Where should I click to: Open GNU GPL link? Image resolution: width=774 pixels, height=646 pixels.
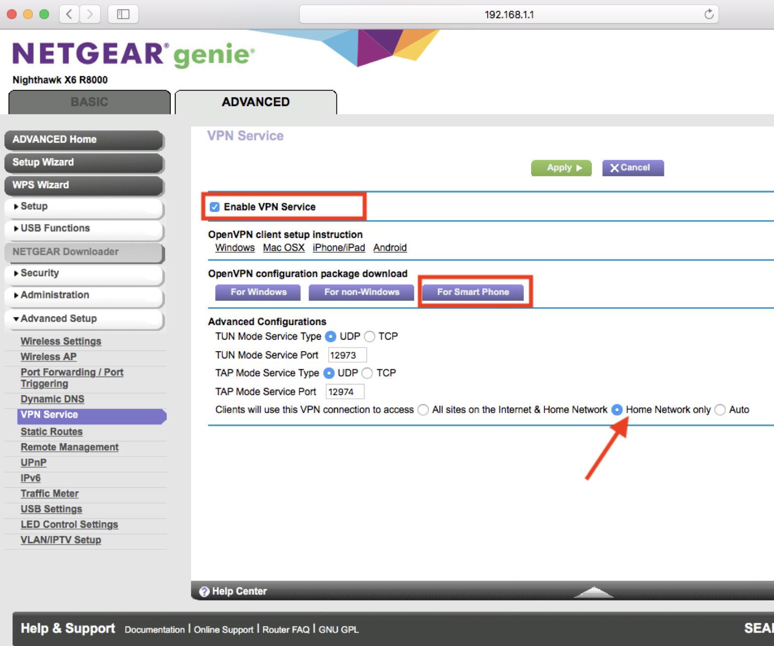pos(339,630)
